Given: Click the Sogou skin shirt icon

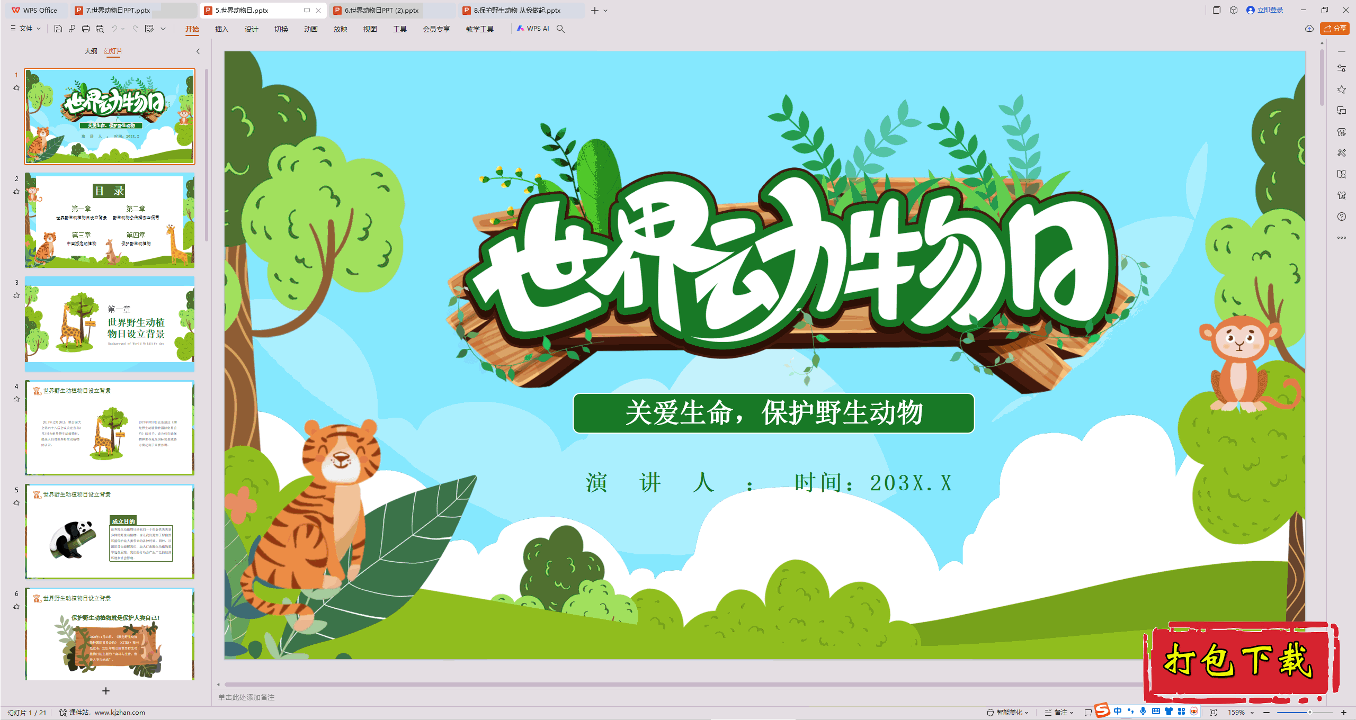Looking at the screenshot, I should click(1168, 712).
